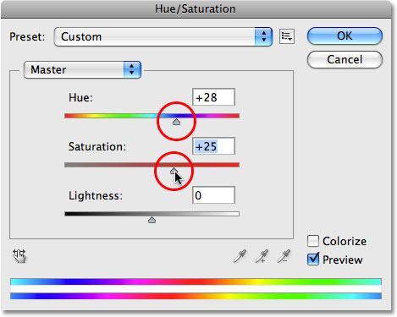Enable the Colorize checkbox
This screenshot has width=397, height=317.
pyautogui.click(x=313, y=241)
